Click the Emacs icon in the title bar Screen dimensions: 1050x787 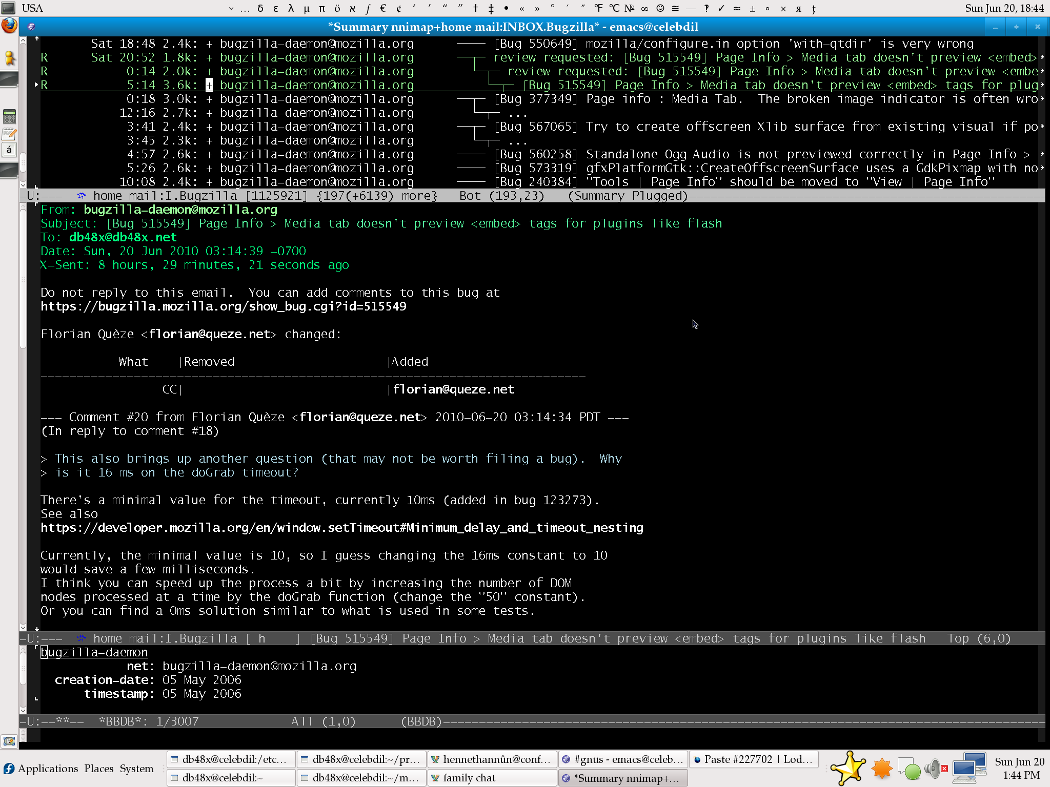pos(31,27)
